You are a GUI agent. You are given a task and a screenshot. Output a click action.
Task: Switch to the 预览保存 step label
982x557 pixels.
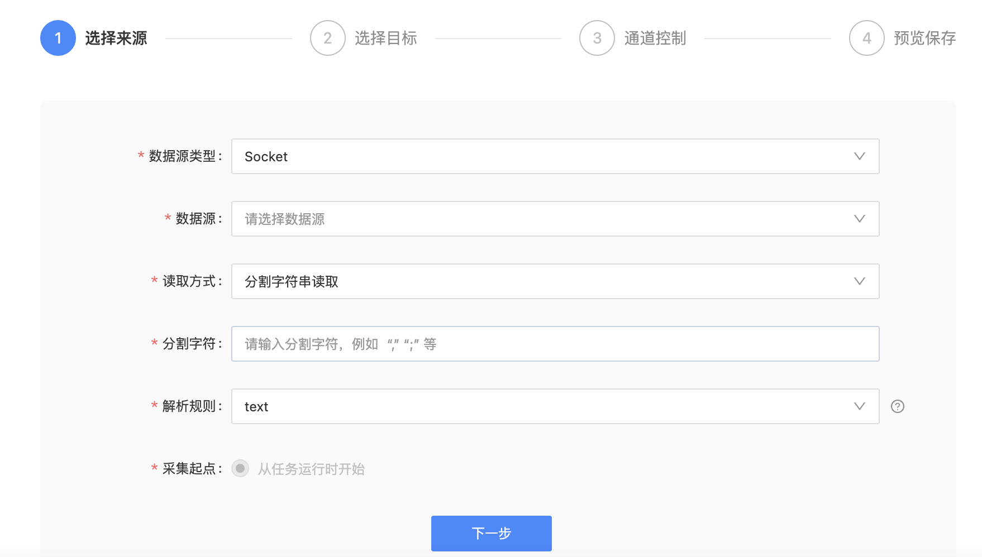(925, 38)
